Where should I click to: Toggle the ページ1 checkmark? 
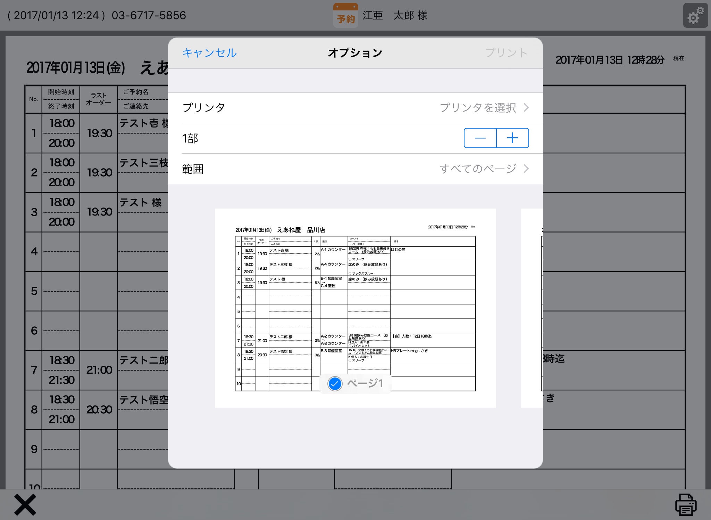335,384
